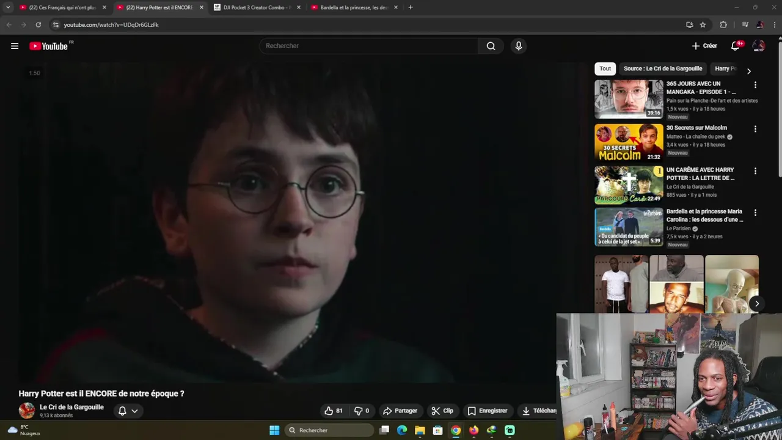Open Firefox from the taskbar
782x440 pixels.
(x=473, y=430)
